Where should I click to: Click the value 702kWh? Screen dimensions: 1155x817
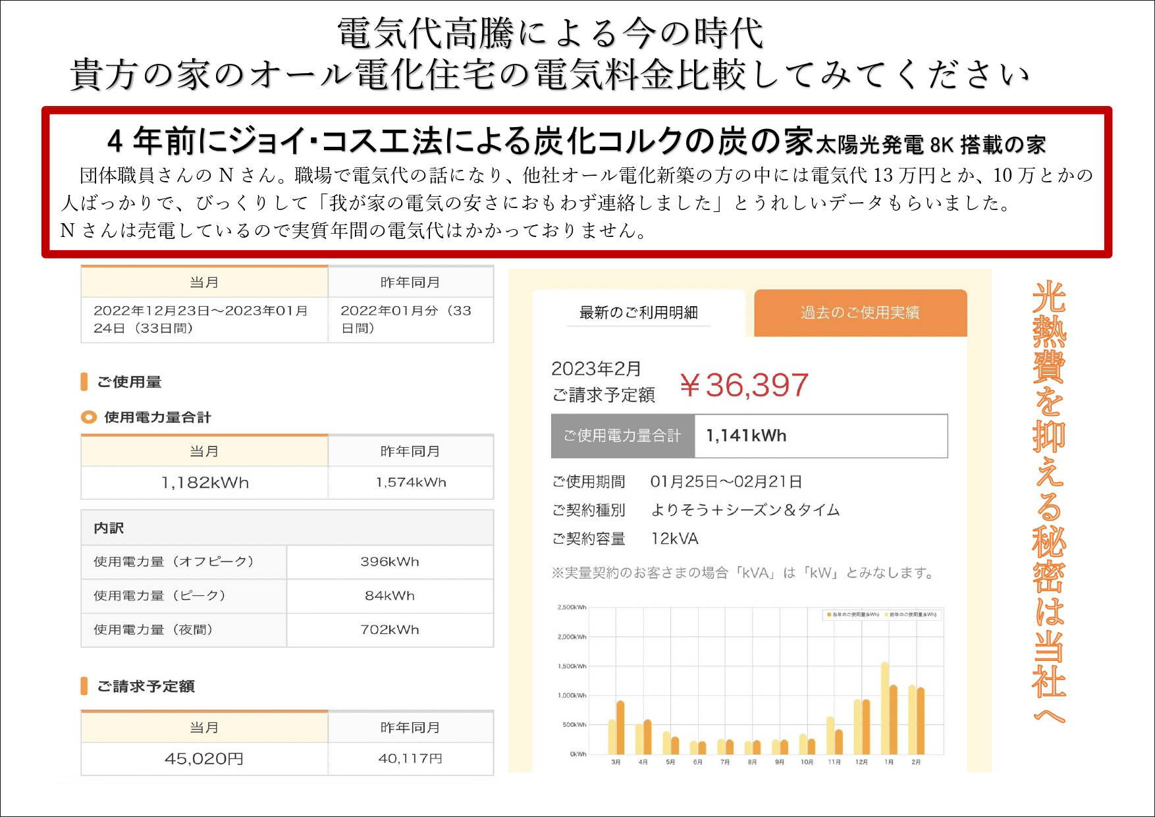[390, 630]
